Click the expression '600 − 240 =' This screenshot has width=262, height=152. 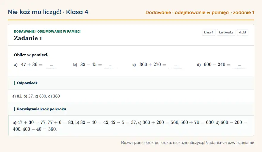[217, 65]
